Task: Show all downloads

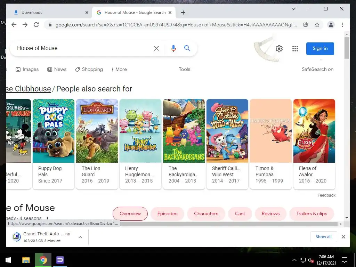Action: 324,237
